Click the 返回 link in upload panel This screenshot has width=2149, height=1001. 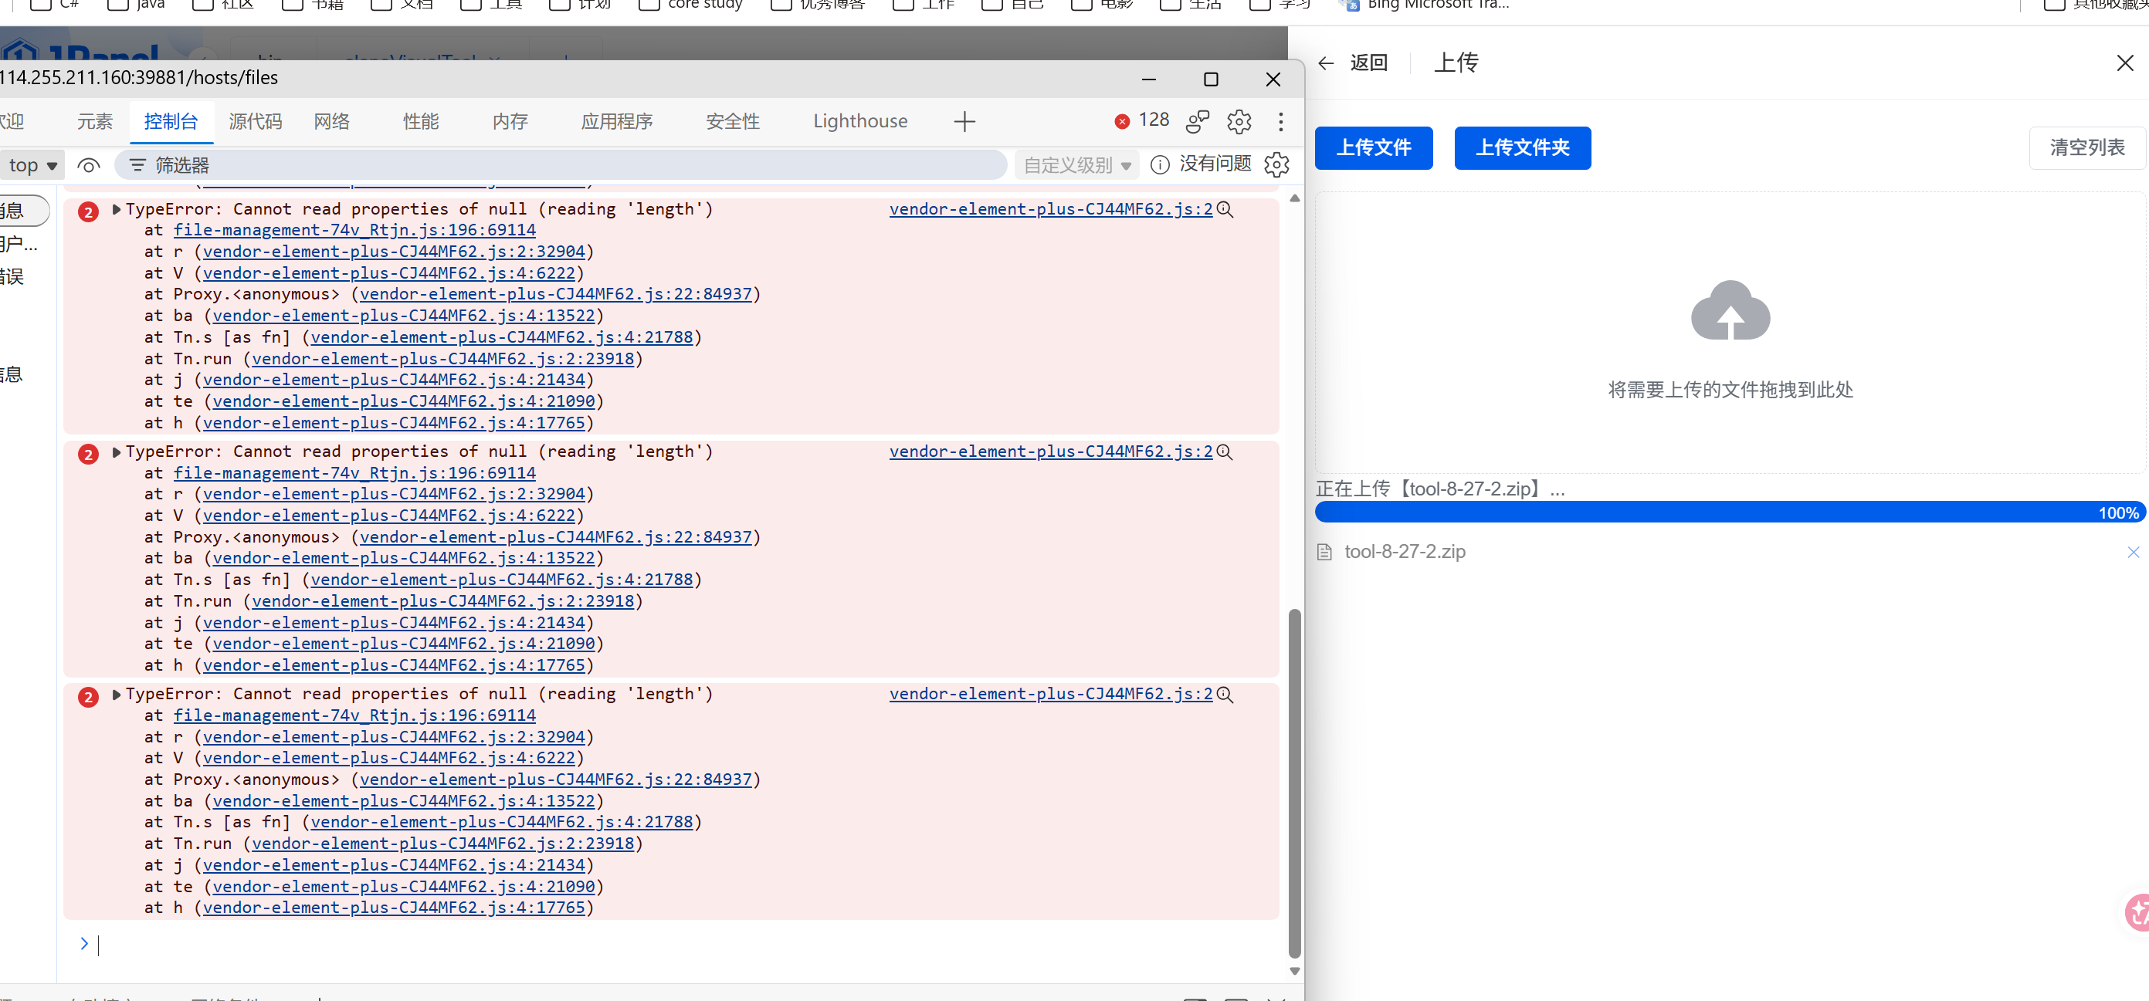(1368, 63)
